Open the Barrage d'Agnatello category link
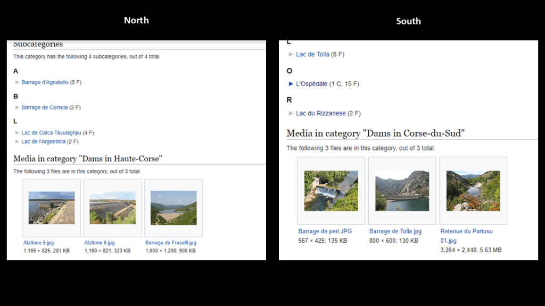Image resolution: width=545 pixels, height=306 pixels. pos(45,82)
